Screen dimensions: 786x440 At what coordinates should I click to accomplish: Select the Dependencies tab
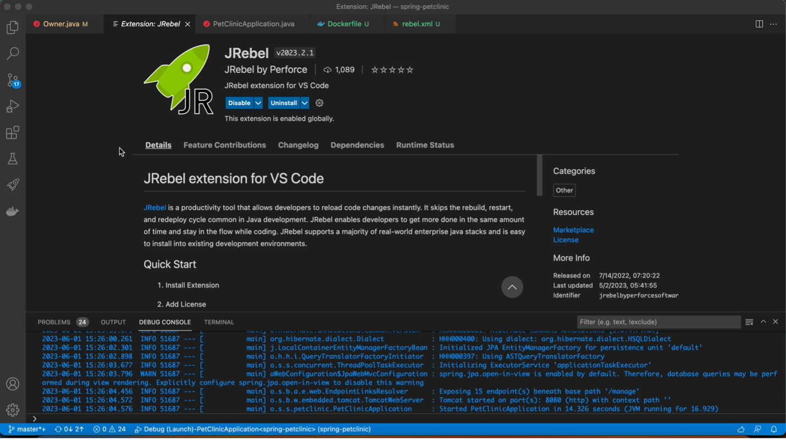coord(357,145)
